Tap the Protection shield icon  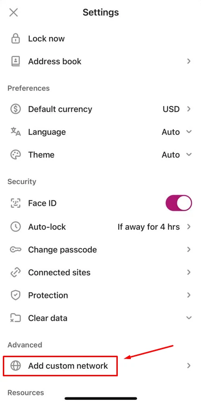click(x=15, y=295)
